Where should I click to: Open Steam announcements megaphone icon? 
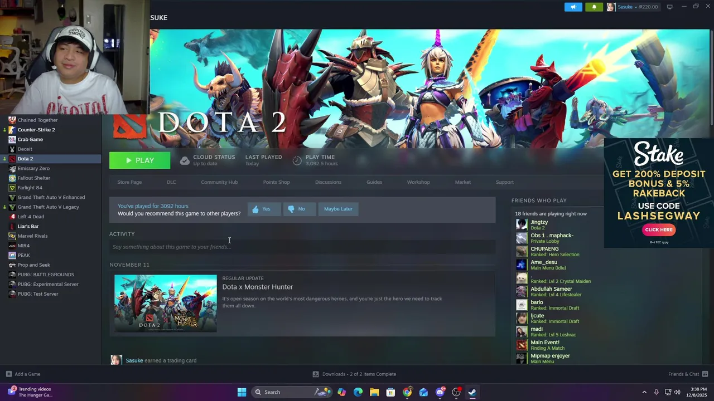pyautogui.click(x=573, y=7)
